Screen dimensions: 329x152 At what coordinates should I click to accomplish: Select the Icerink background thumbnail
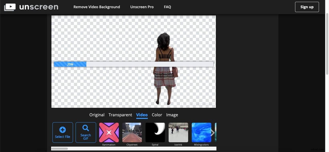tap(178, 132)
